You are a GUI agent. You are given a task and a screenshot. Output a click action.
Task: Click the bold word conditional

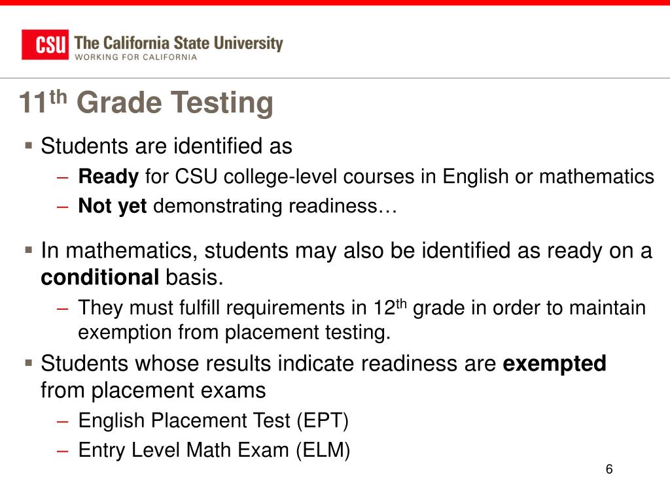click(x=100, y=277)
